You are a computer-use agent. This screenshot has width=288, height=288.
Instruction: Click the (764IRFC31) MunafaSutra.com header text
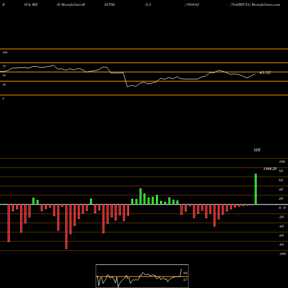255,5
